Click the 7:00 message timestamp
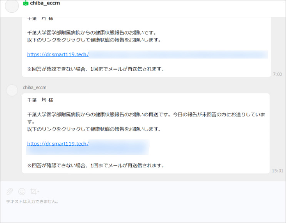 (277, 74)
